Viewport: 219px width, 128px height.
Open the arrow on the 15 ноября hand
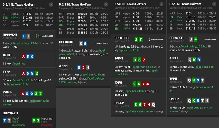pos(51,5)
